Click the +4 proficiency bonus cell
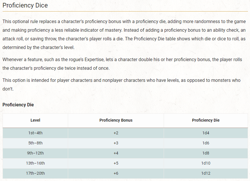Screen dimensions: 250x181 (x=116, y=153)
